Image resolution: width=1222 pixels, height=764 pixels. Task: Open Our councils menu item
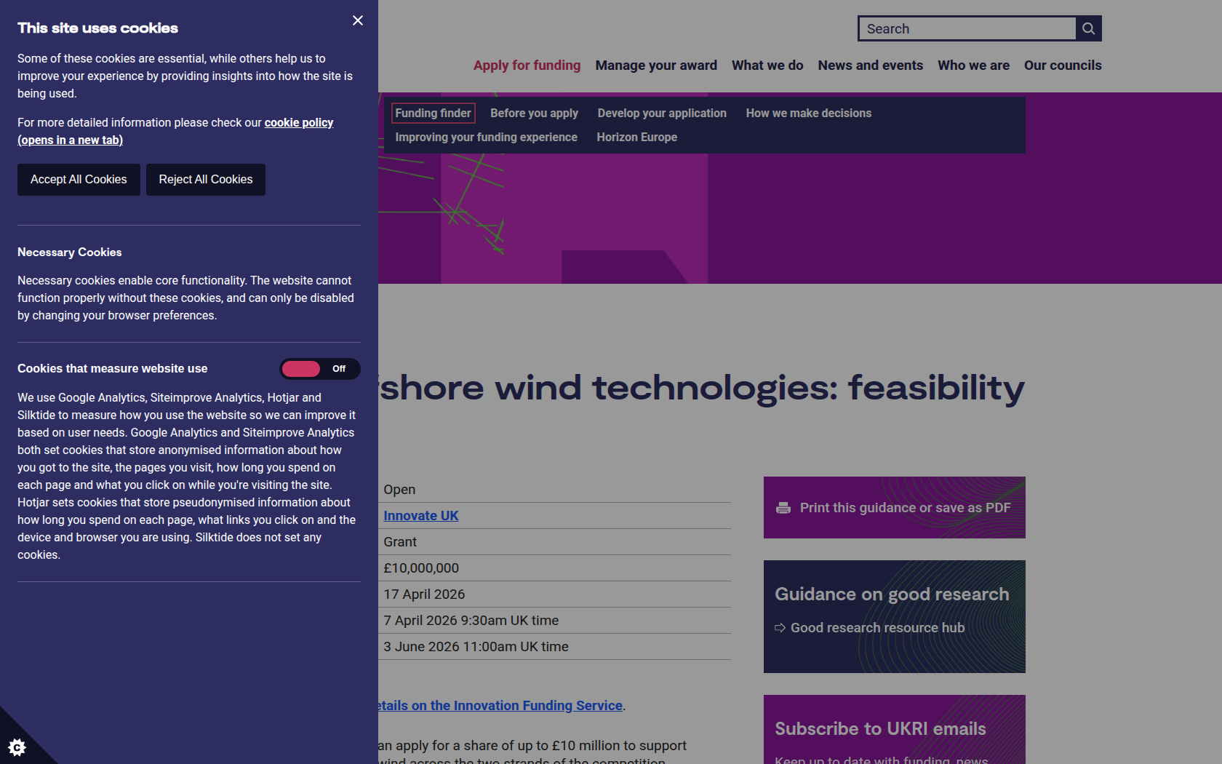(x=1062, y=65)
